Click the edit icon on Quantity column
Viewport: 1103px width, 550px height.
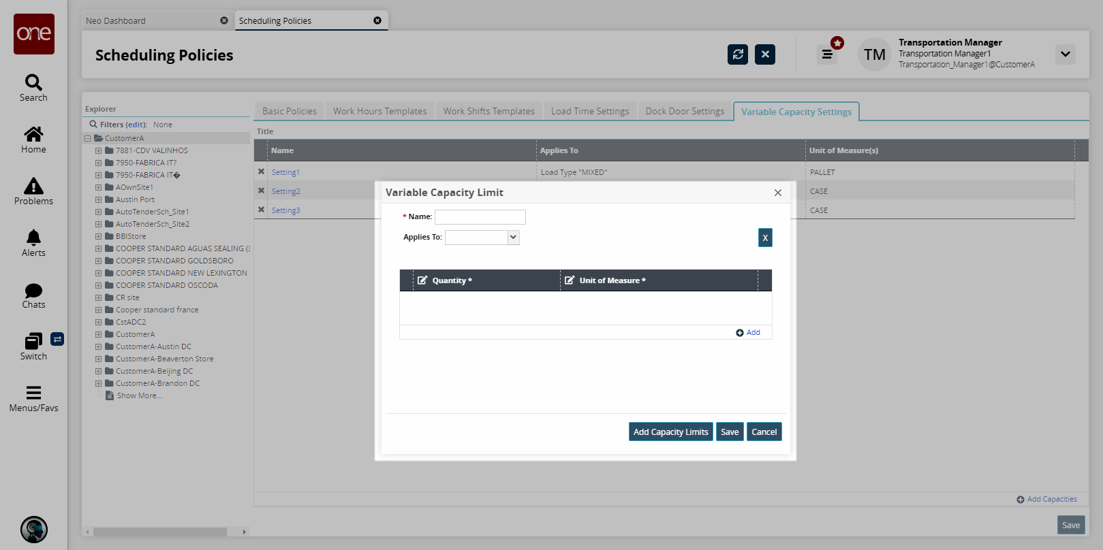point(422,280)
